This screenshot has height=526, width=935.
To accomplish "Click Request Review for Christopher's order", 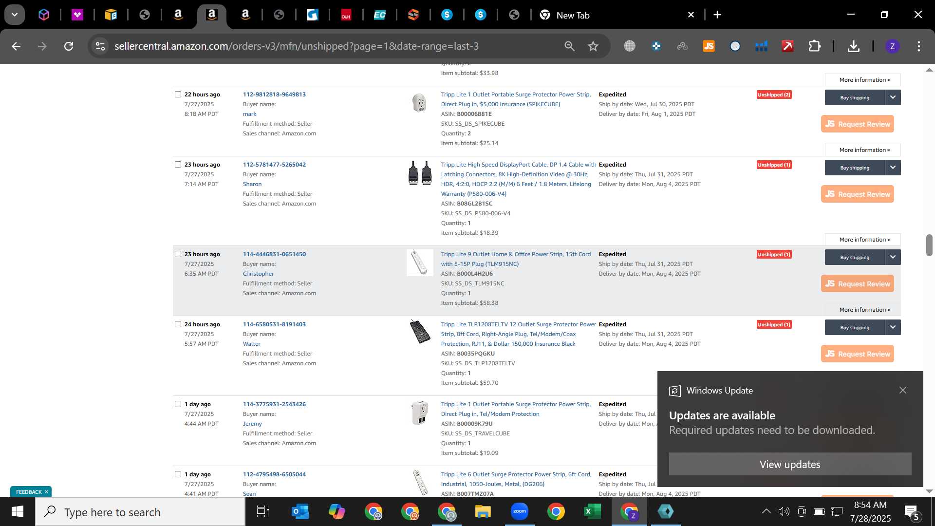I will click(858, 284).
